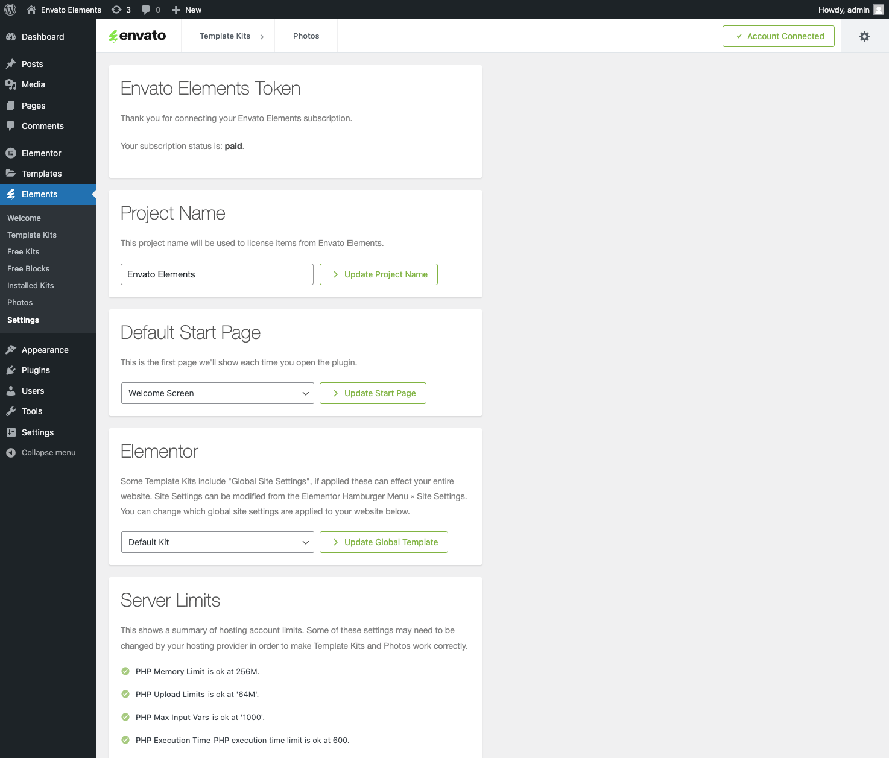Screen dimensions: 889x758
Task: Click the Users person icon
Action: pyautogui.click(x=11, y=391)
